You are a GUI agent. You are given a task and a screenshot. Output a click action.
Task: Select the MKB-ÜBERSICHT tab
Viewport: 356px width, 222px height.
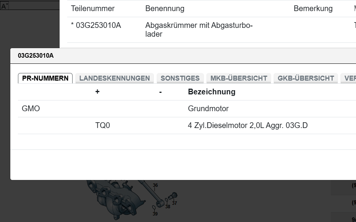(239, 78)
